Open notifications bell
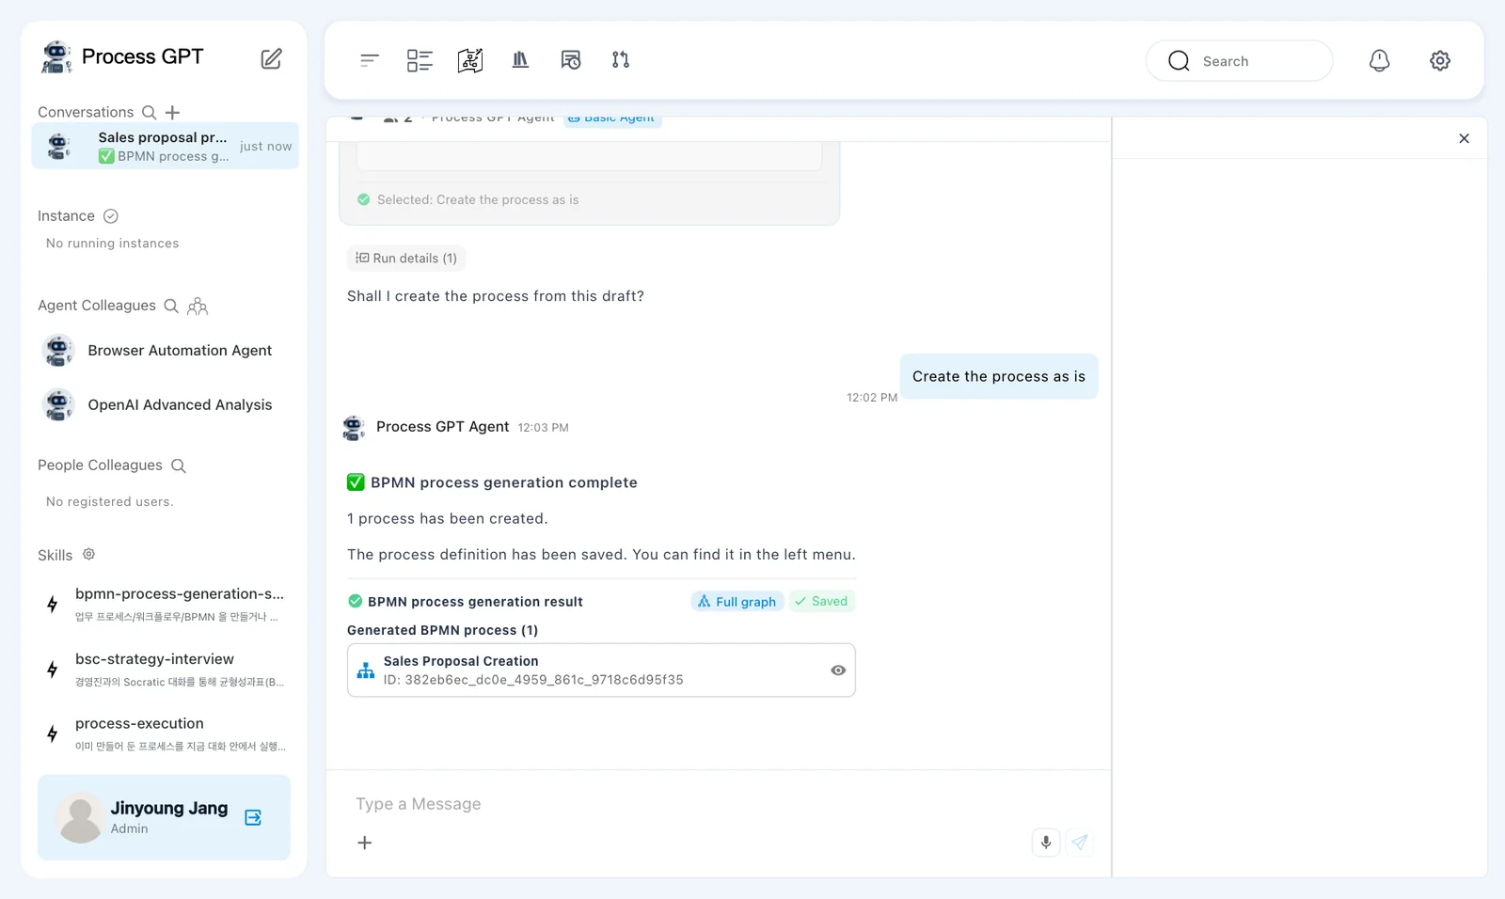The height and width of the screenshot is (899, 1505). 1379,61
